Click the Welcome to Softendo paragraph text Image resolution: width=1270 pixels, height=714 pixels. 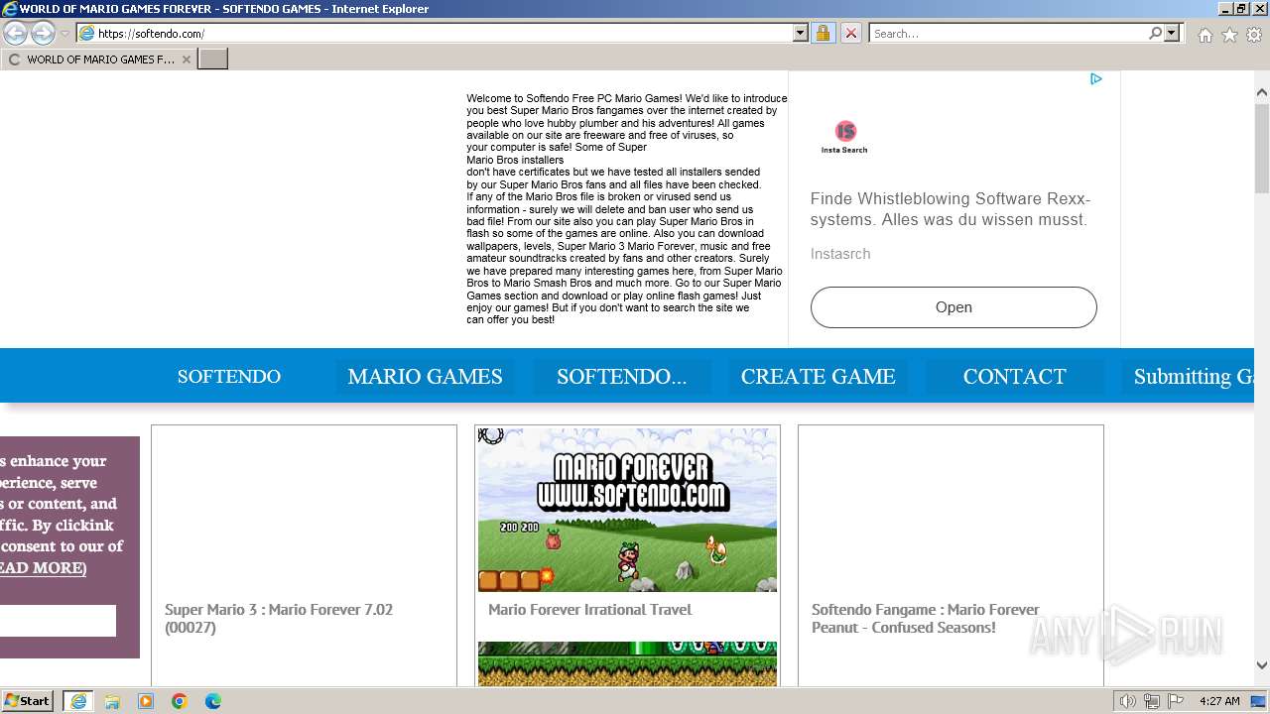click(x=626, y=209)
